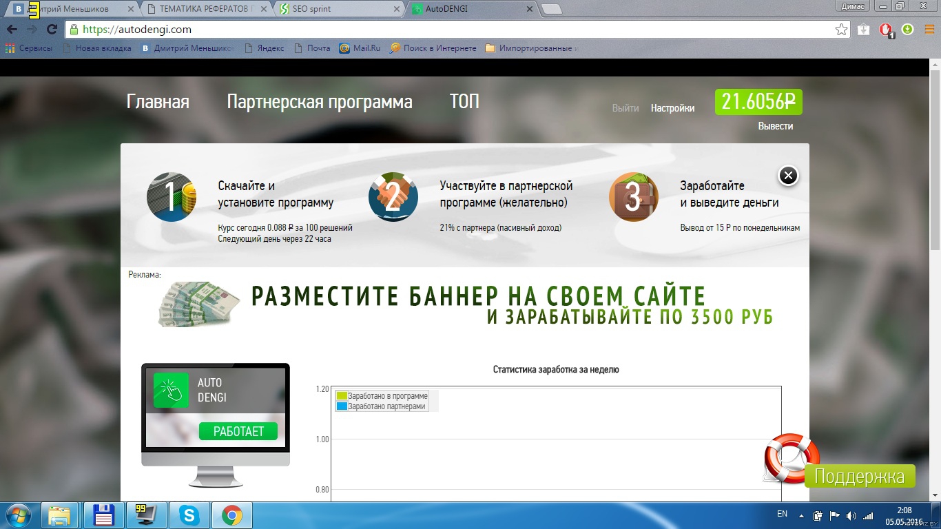This screenshot has height=529, width=941.
Task: Click blue Заработано партнерами legend swatch
Action: pos(342,406)
